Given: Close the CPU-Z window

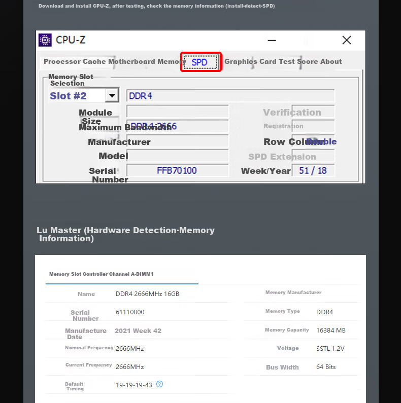Looking at the screenshot, I should (347, 40).
